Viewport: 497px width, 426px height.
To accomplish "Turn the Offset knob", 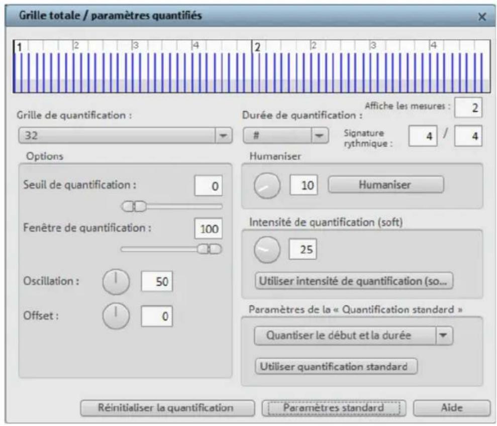I will point(118,316).
